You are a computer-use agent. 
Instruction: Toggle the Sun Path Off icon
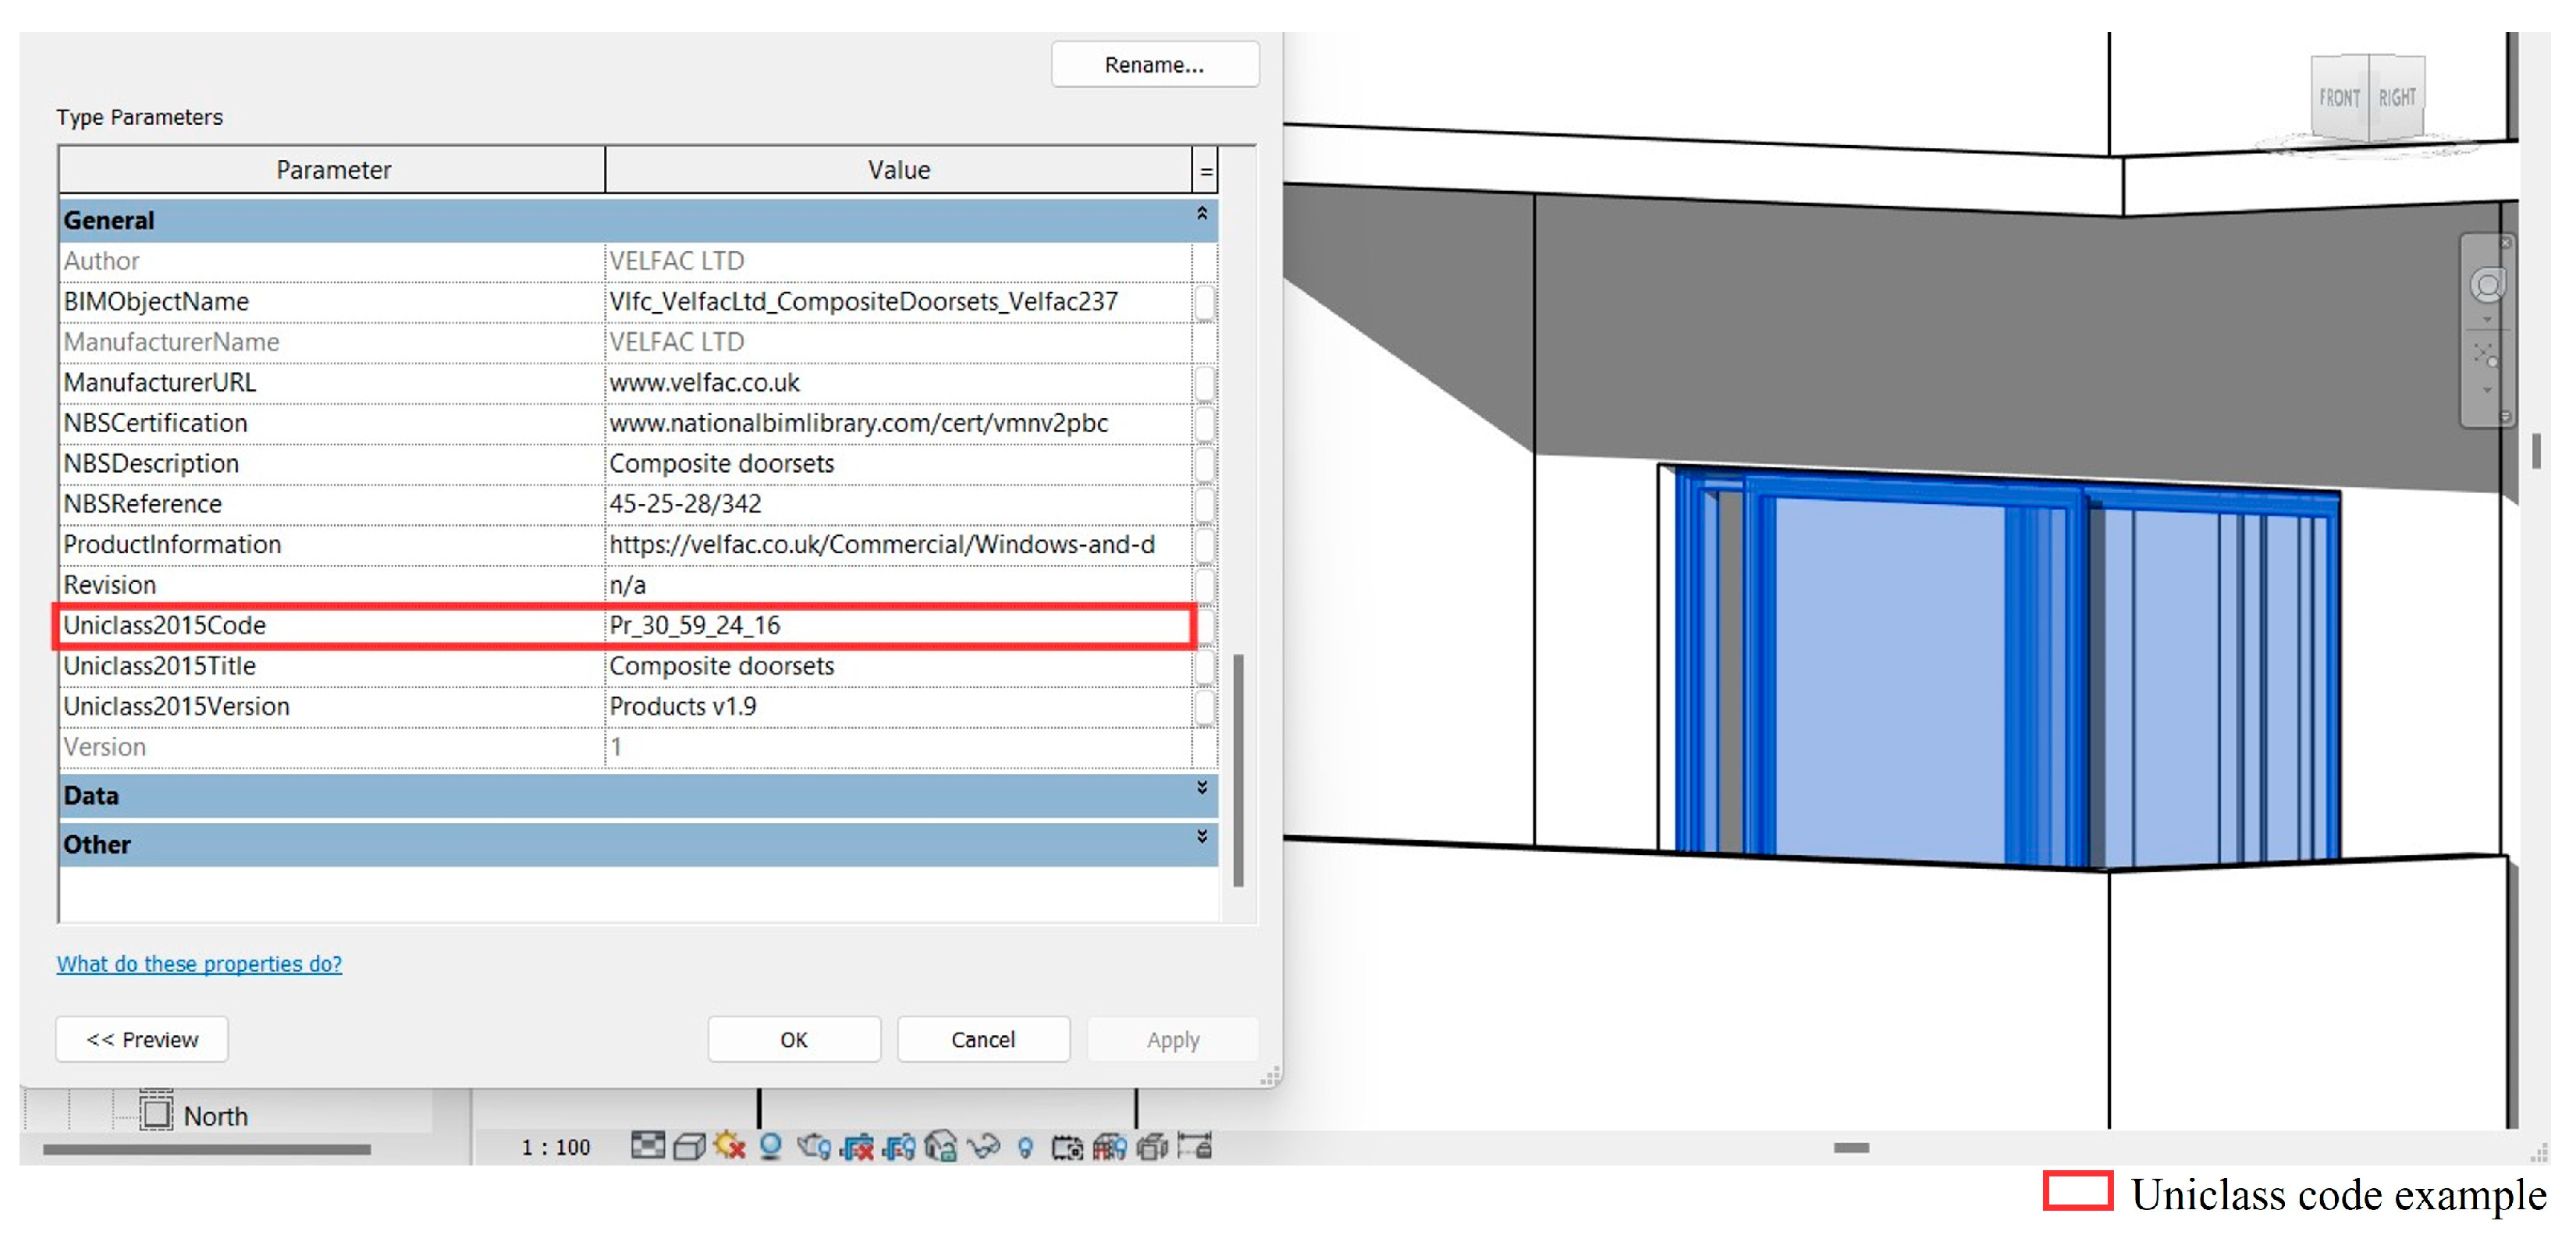[730, 1146]
